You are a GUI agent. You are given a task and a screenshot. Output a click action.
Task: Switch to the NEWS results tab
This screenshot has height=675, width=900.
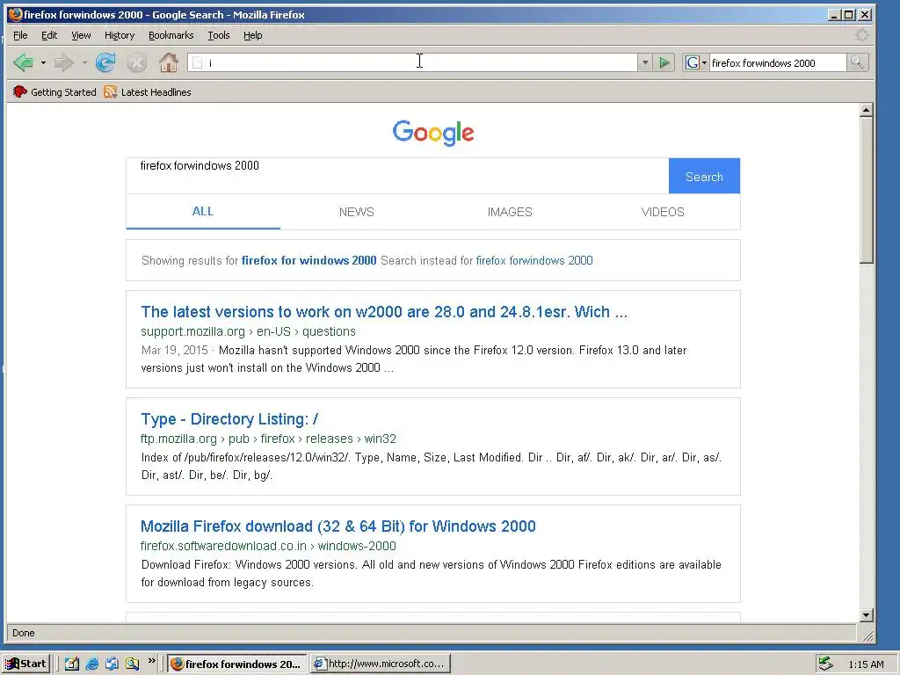click(357, 212)
